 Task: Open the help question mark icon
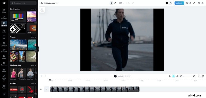190,3
